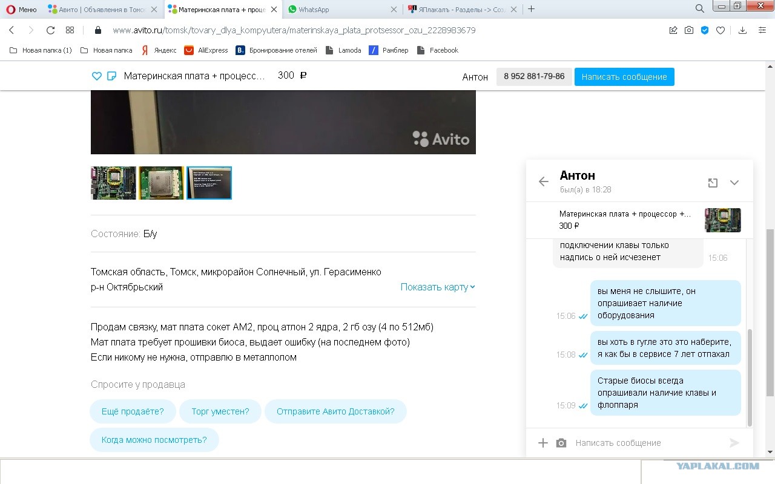Attach a file with plus icon
Image resolution: width=775 pixels, height=484 pixels.
pyautogui.click(x=543, y=443)
